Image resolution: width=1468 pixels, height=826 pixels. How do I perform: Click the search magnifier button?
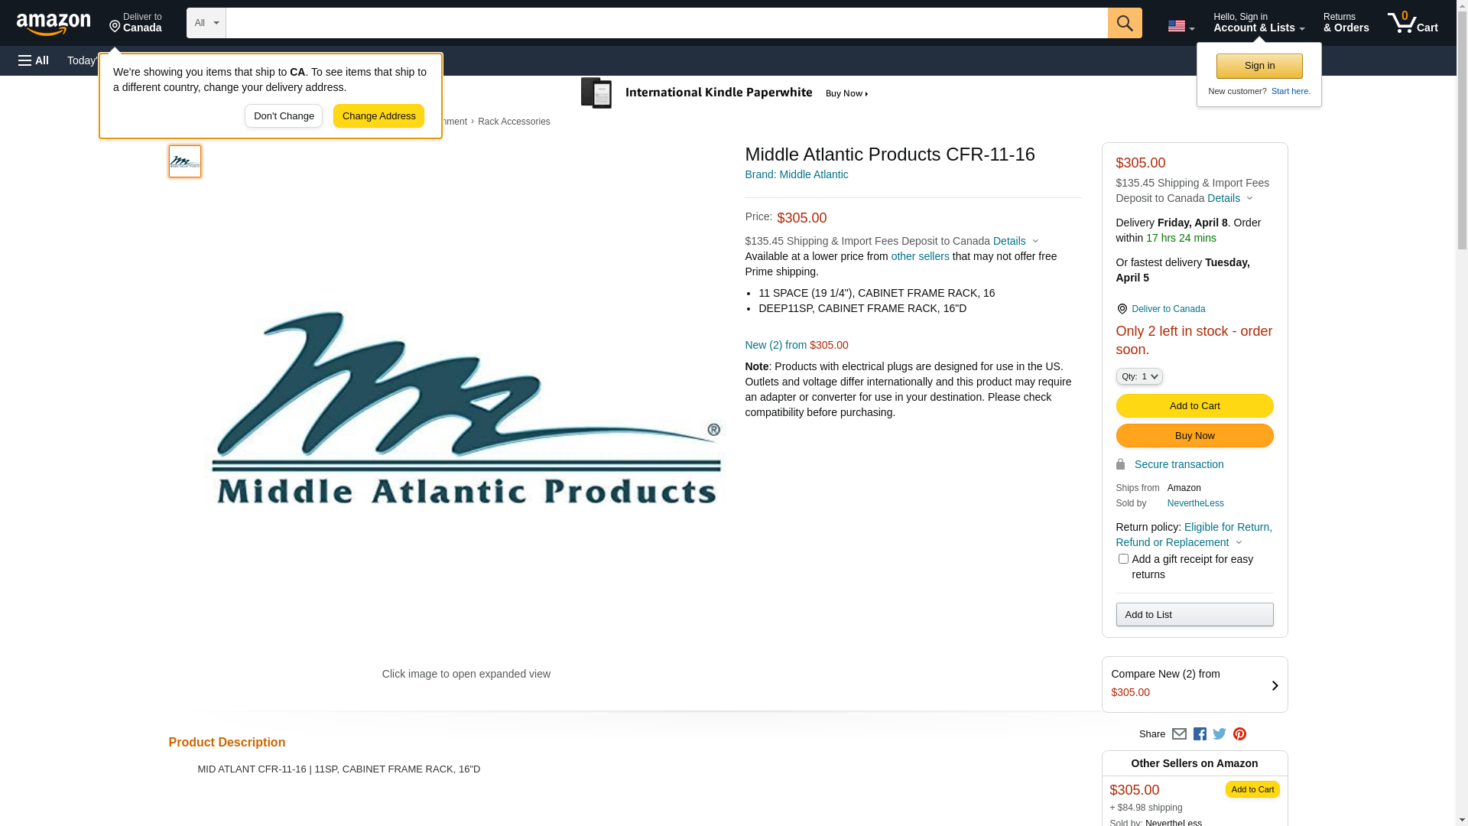click(1124, 23)
